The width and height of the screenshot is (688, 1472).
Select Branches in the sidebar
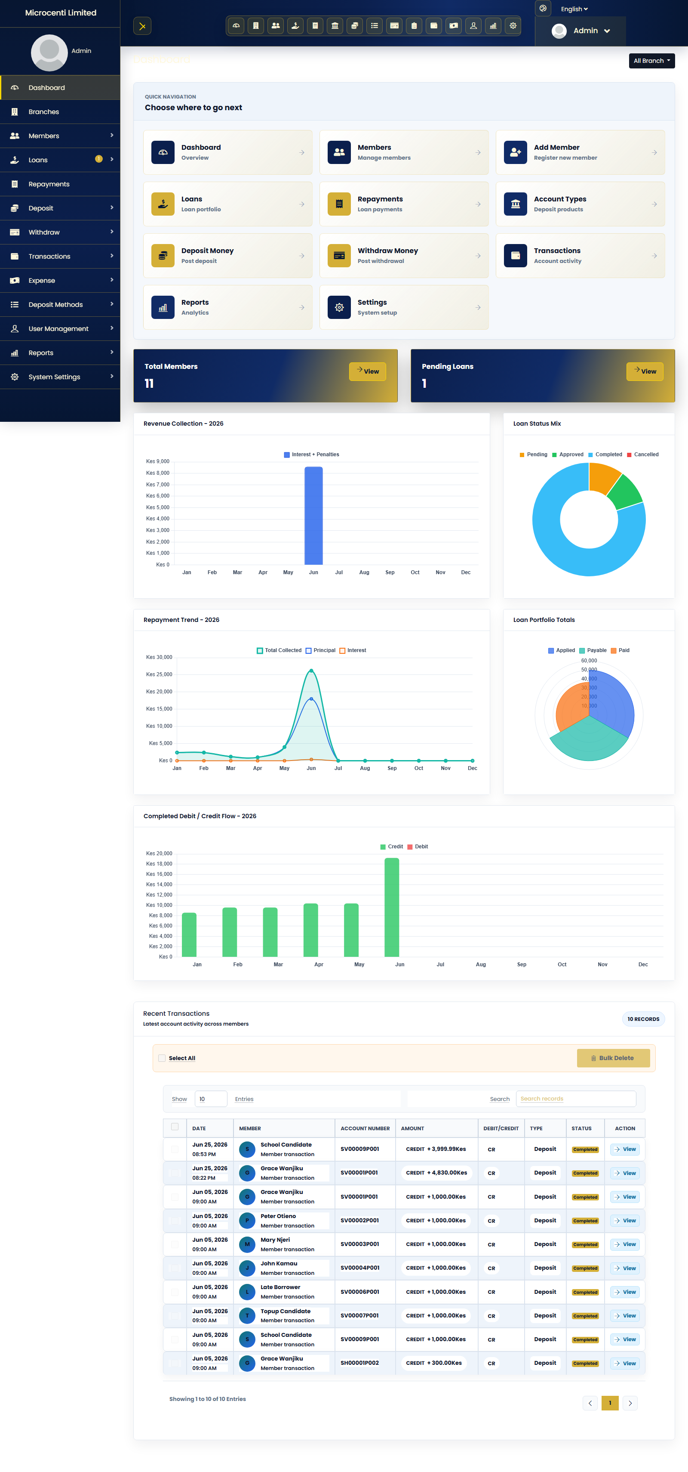click(60, 112)
